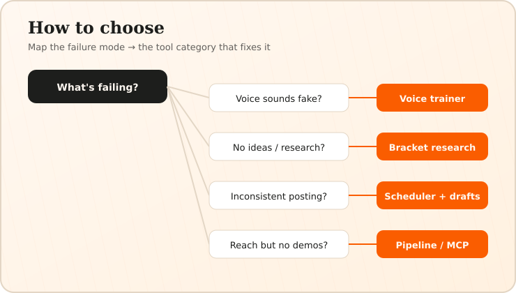Click beige line ending at "Reach but no demos?"

point(188,165)
